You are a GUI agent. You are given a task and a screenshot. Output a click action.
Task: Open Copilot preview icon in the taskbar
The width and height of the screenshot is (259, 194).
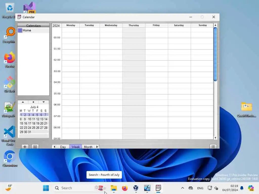point(251,188)
